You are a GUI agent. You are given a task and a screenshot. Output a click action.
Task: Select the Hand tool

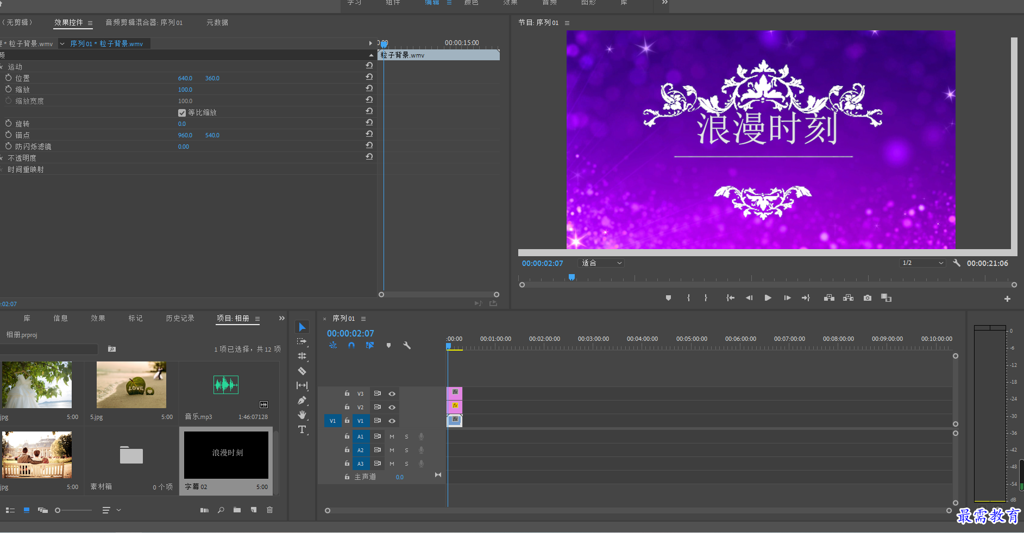302,415
